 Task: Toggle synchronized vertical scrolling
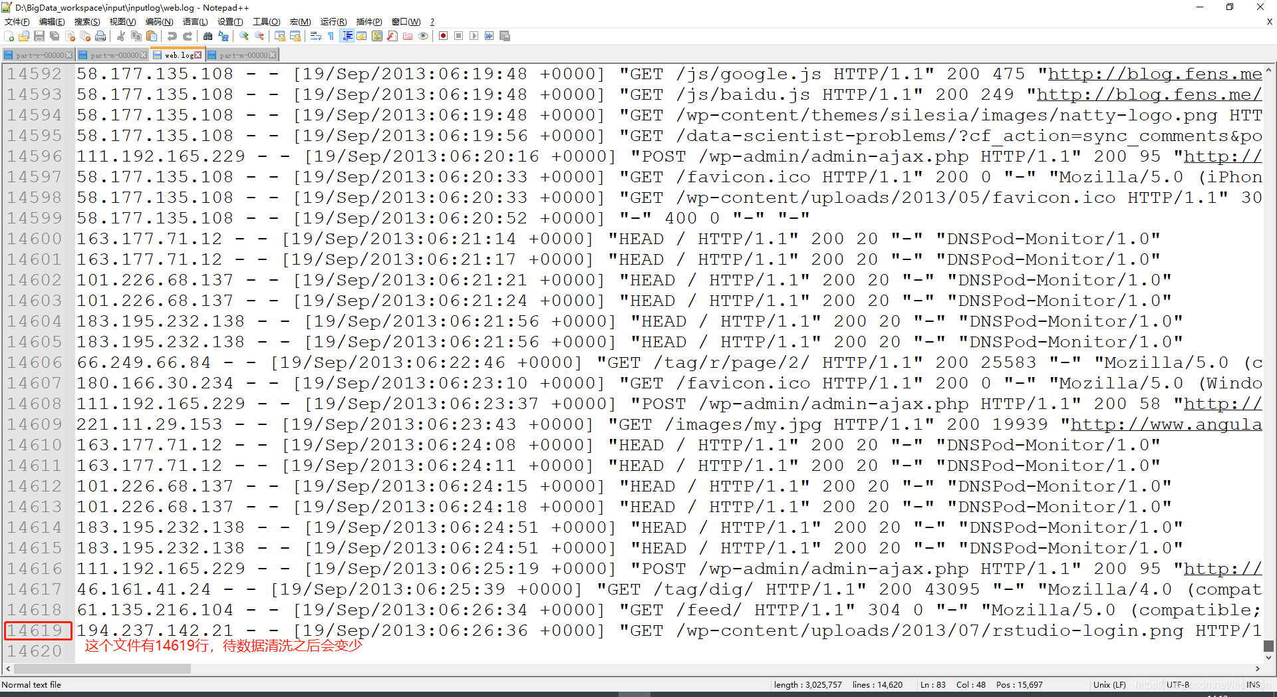(x=280, y=36)
